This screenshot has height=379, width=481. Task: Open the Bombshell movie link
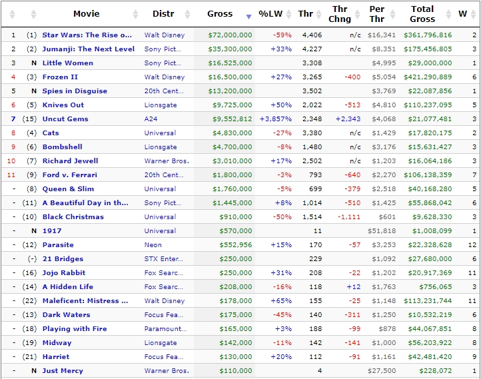(62, 147)
